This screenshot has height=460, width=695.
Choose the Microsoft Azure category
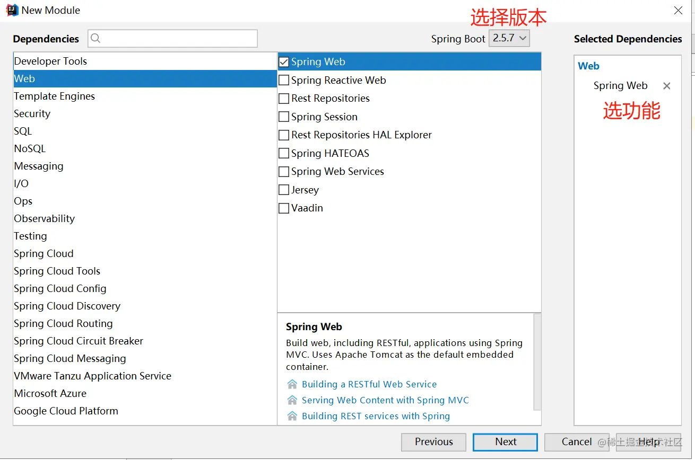pyautogui.click(x=145, y=394)
